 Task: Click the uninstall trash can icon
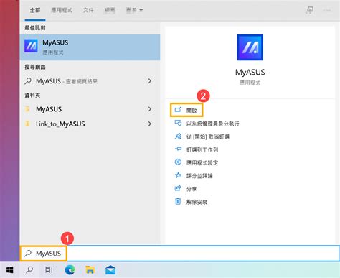(x=178, y=202)
